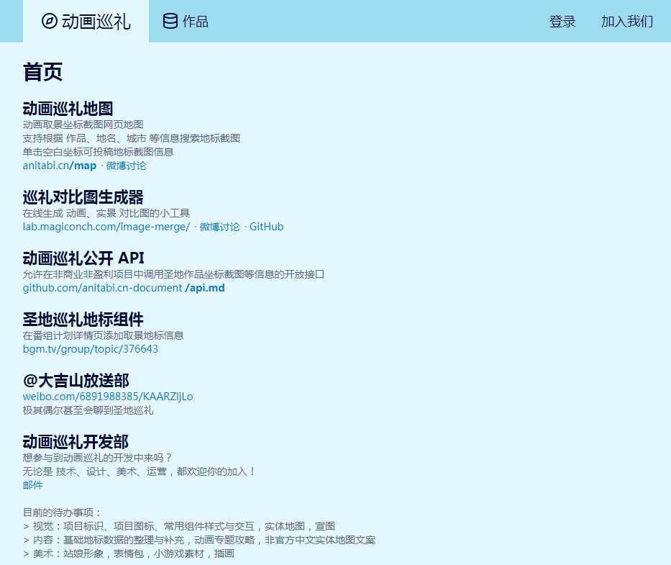Open the anitabi.cn/map link
This screenshot has height=565, width=671.
pos(60,166)
